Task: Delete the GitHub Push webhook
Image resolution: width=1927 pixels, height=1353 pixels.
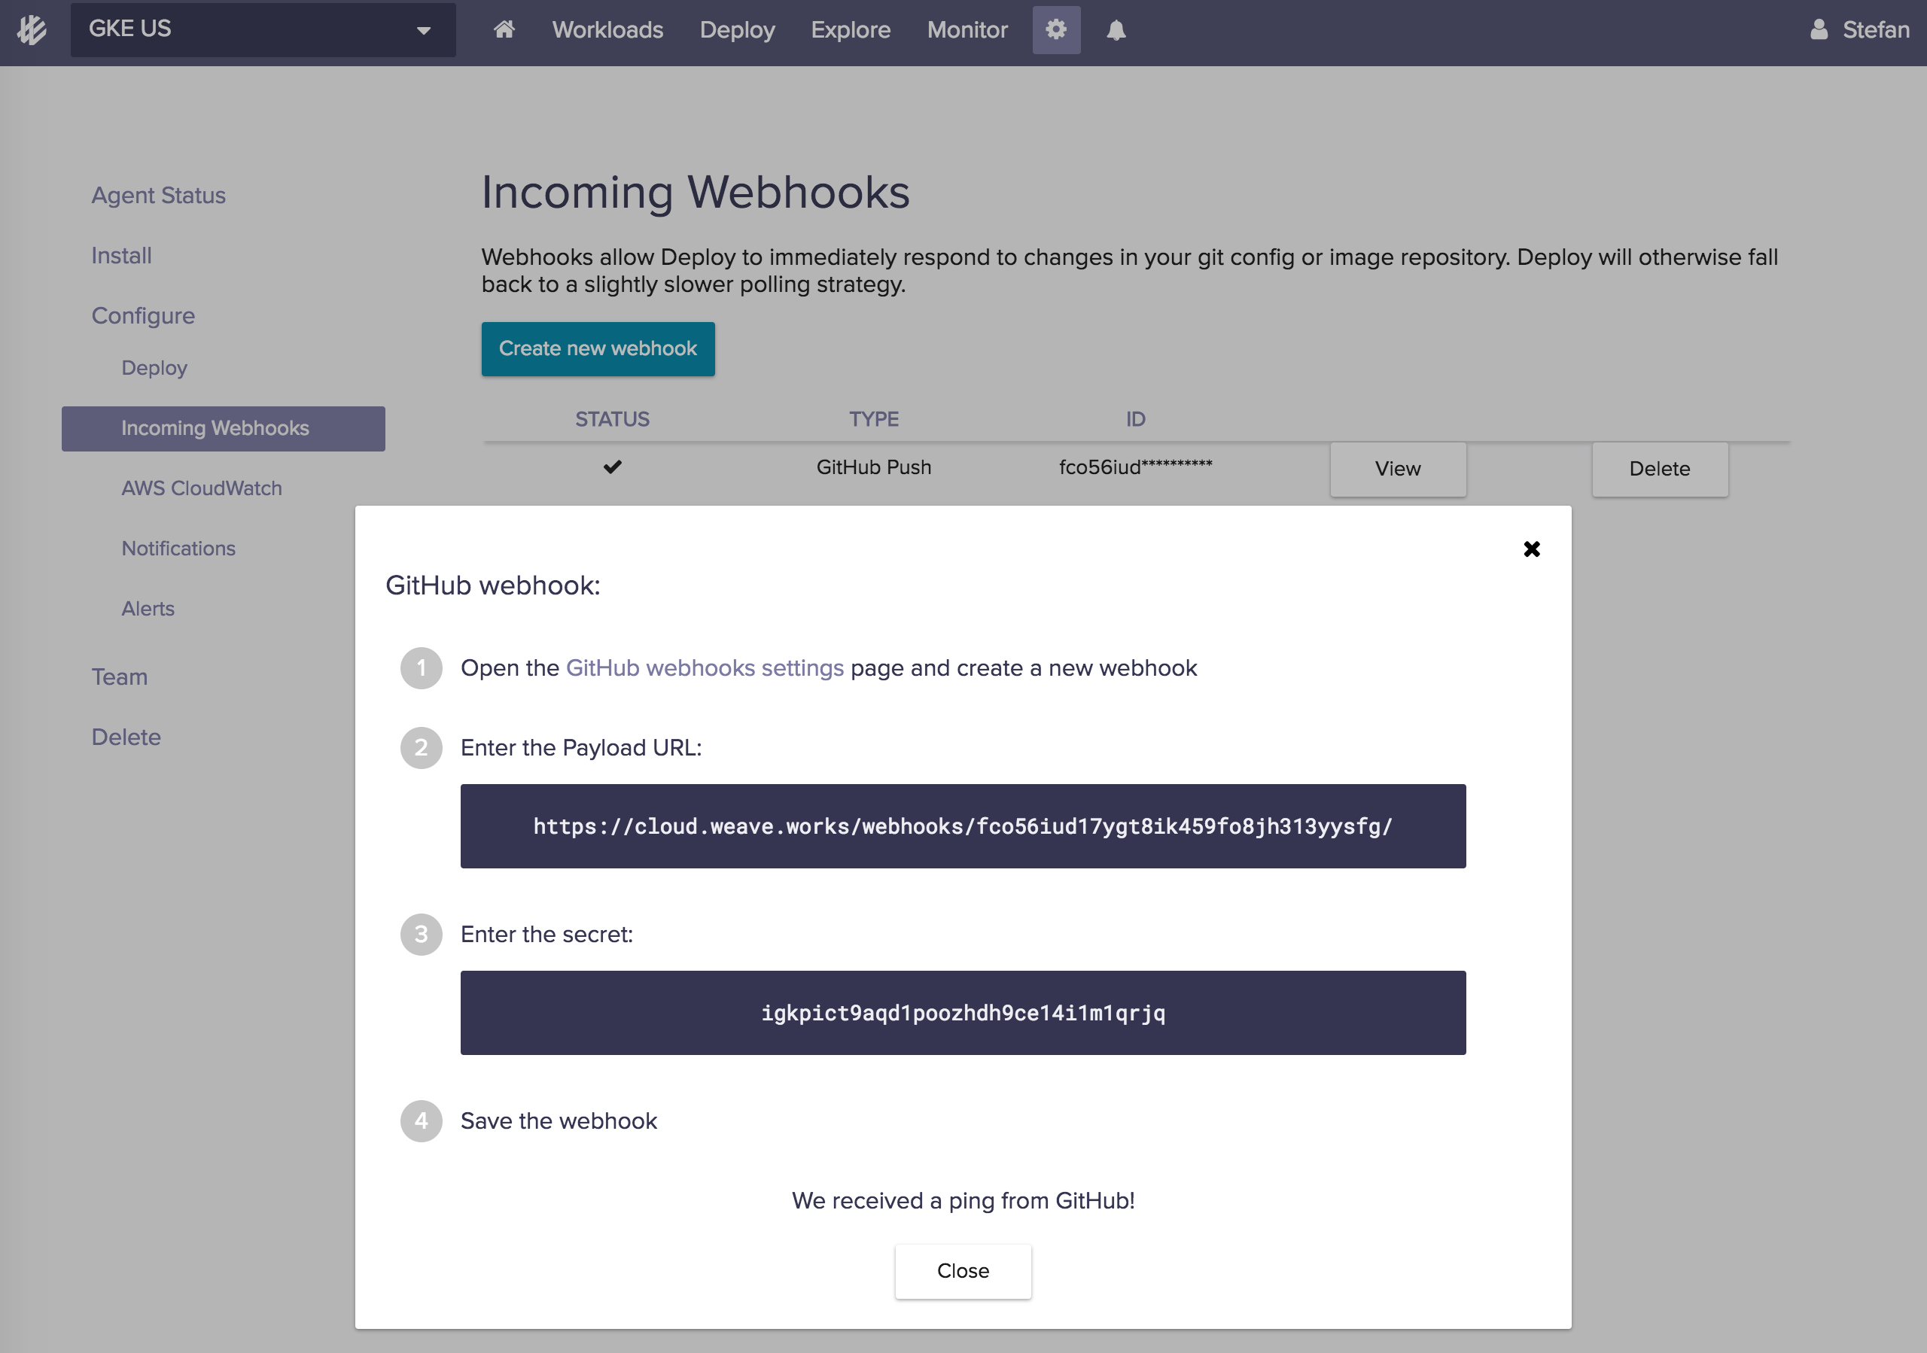Action: point(1659,469)
